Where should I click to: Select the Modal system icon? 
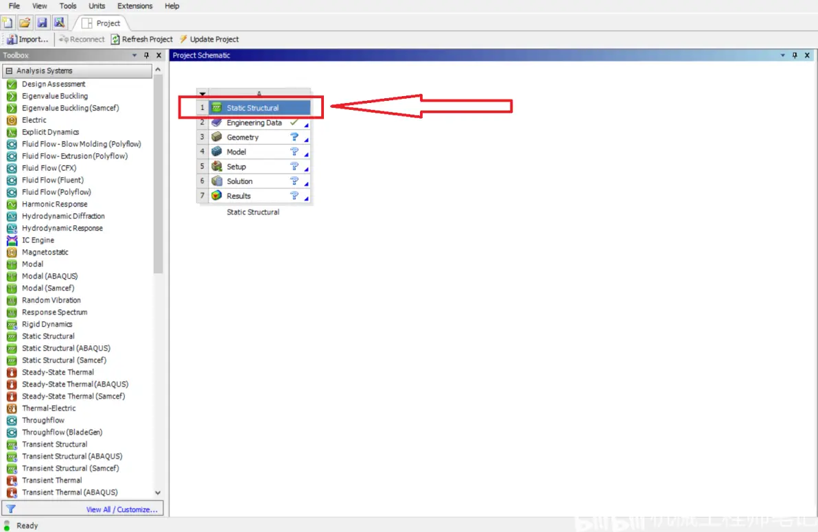(12, 264)
